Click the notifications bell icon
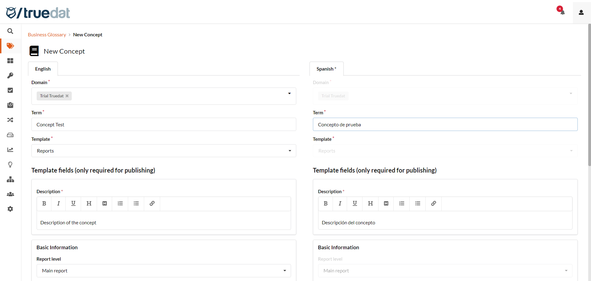This screenshot has width=591, height=281. point(562,12)
